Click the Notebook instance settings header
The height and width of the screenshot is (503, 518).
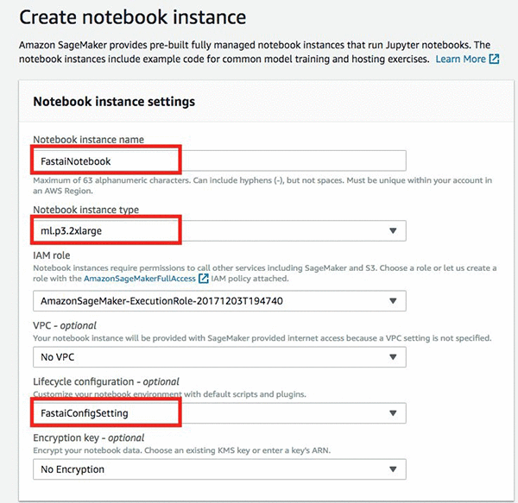tap(114, 102)
